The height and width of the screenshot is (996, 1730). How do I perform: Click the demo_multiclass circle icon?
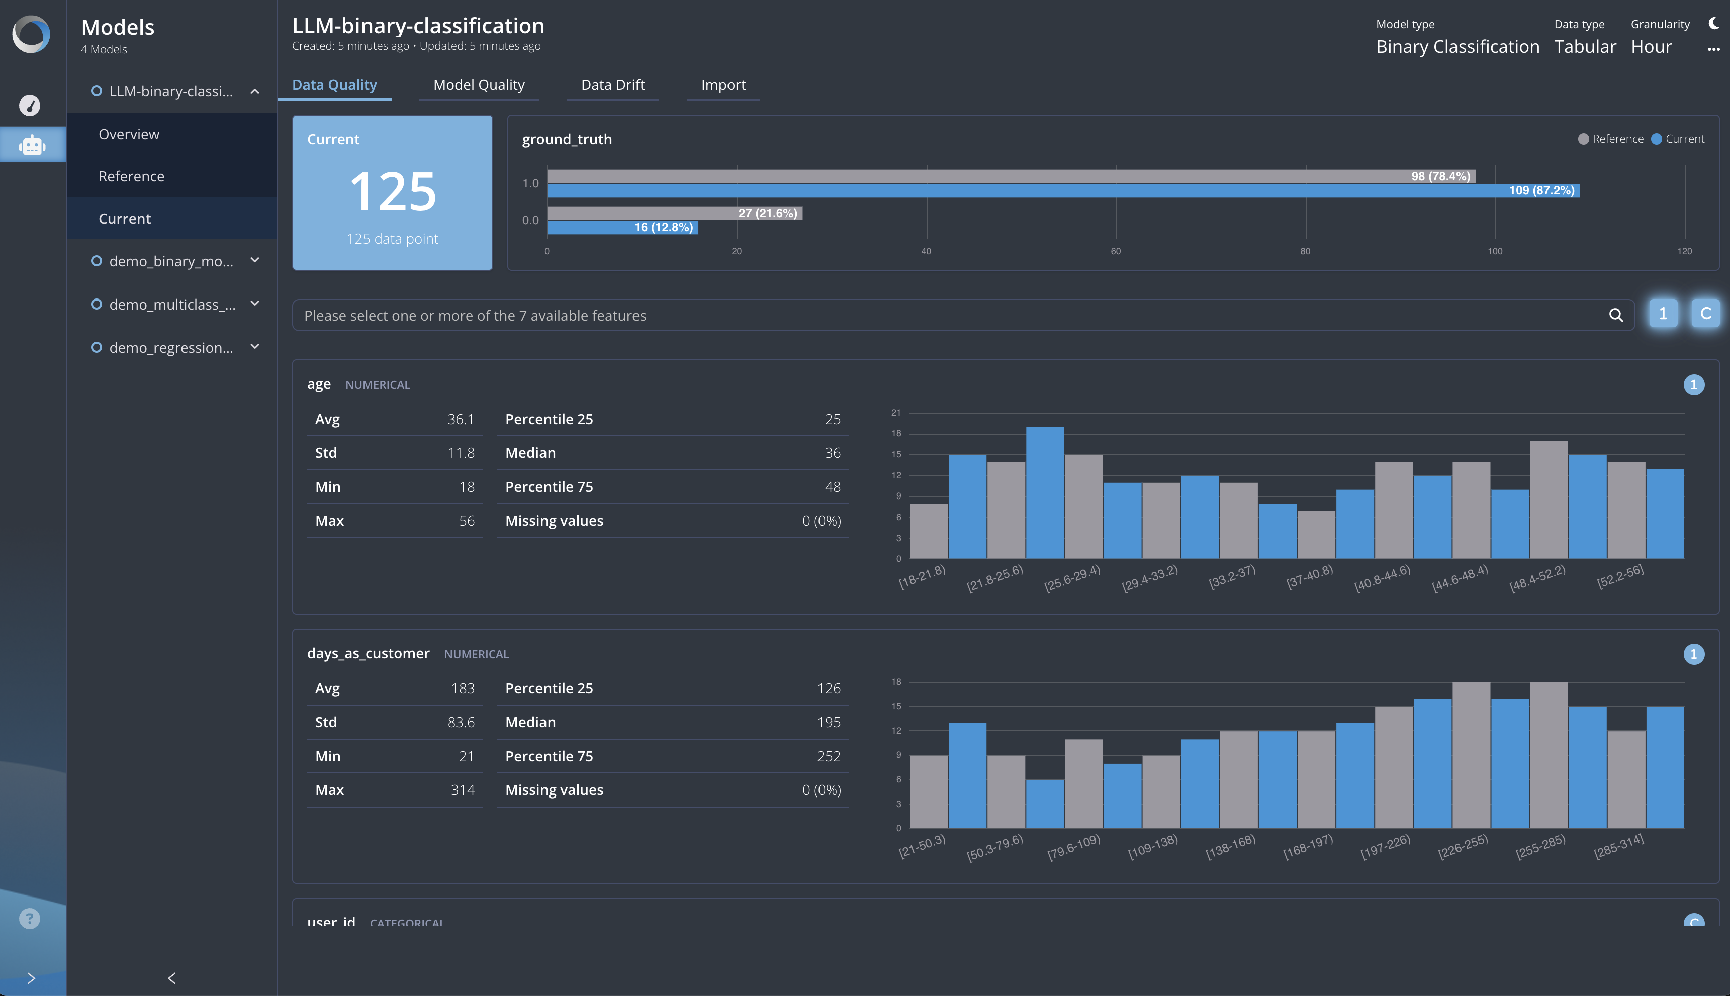click(x=97, y=304)
